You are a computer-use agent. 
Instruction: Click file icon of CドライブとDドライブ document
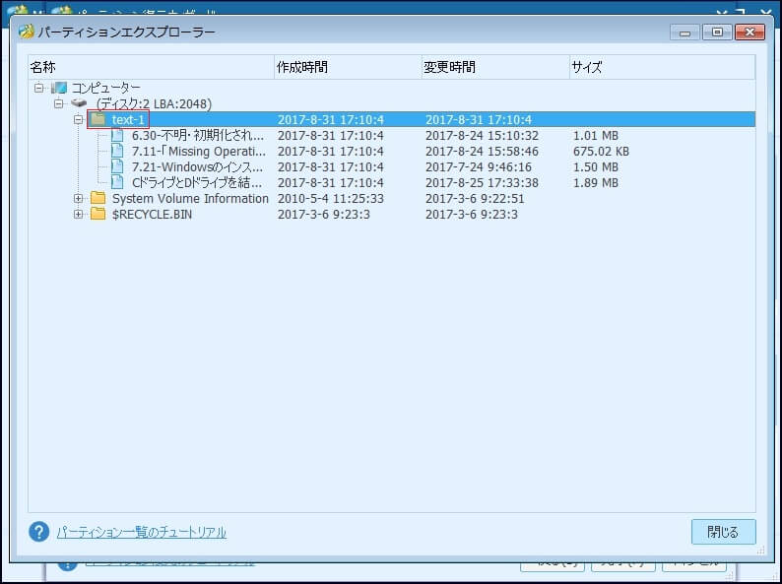click(117, 182)
